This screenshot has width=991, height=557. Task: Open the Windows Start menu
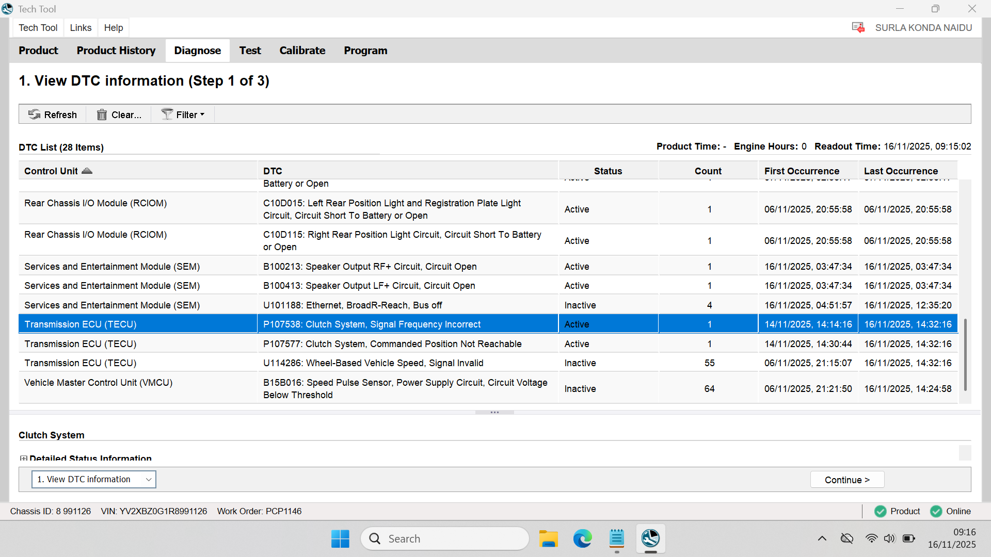coord(340,538)
